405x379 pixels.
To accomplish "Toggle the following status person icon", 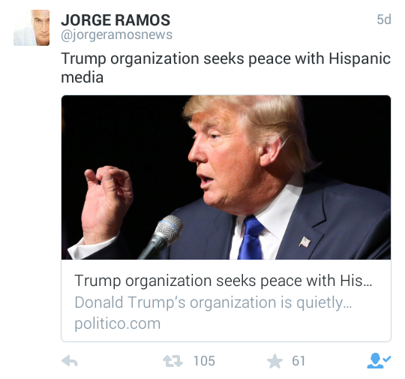I will pos(379,360).
